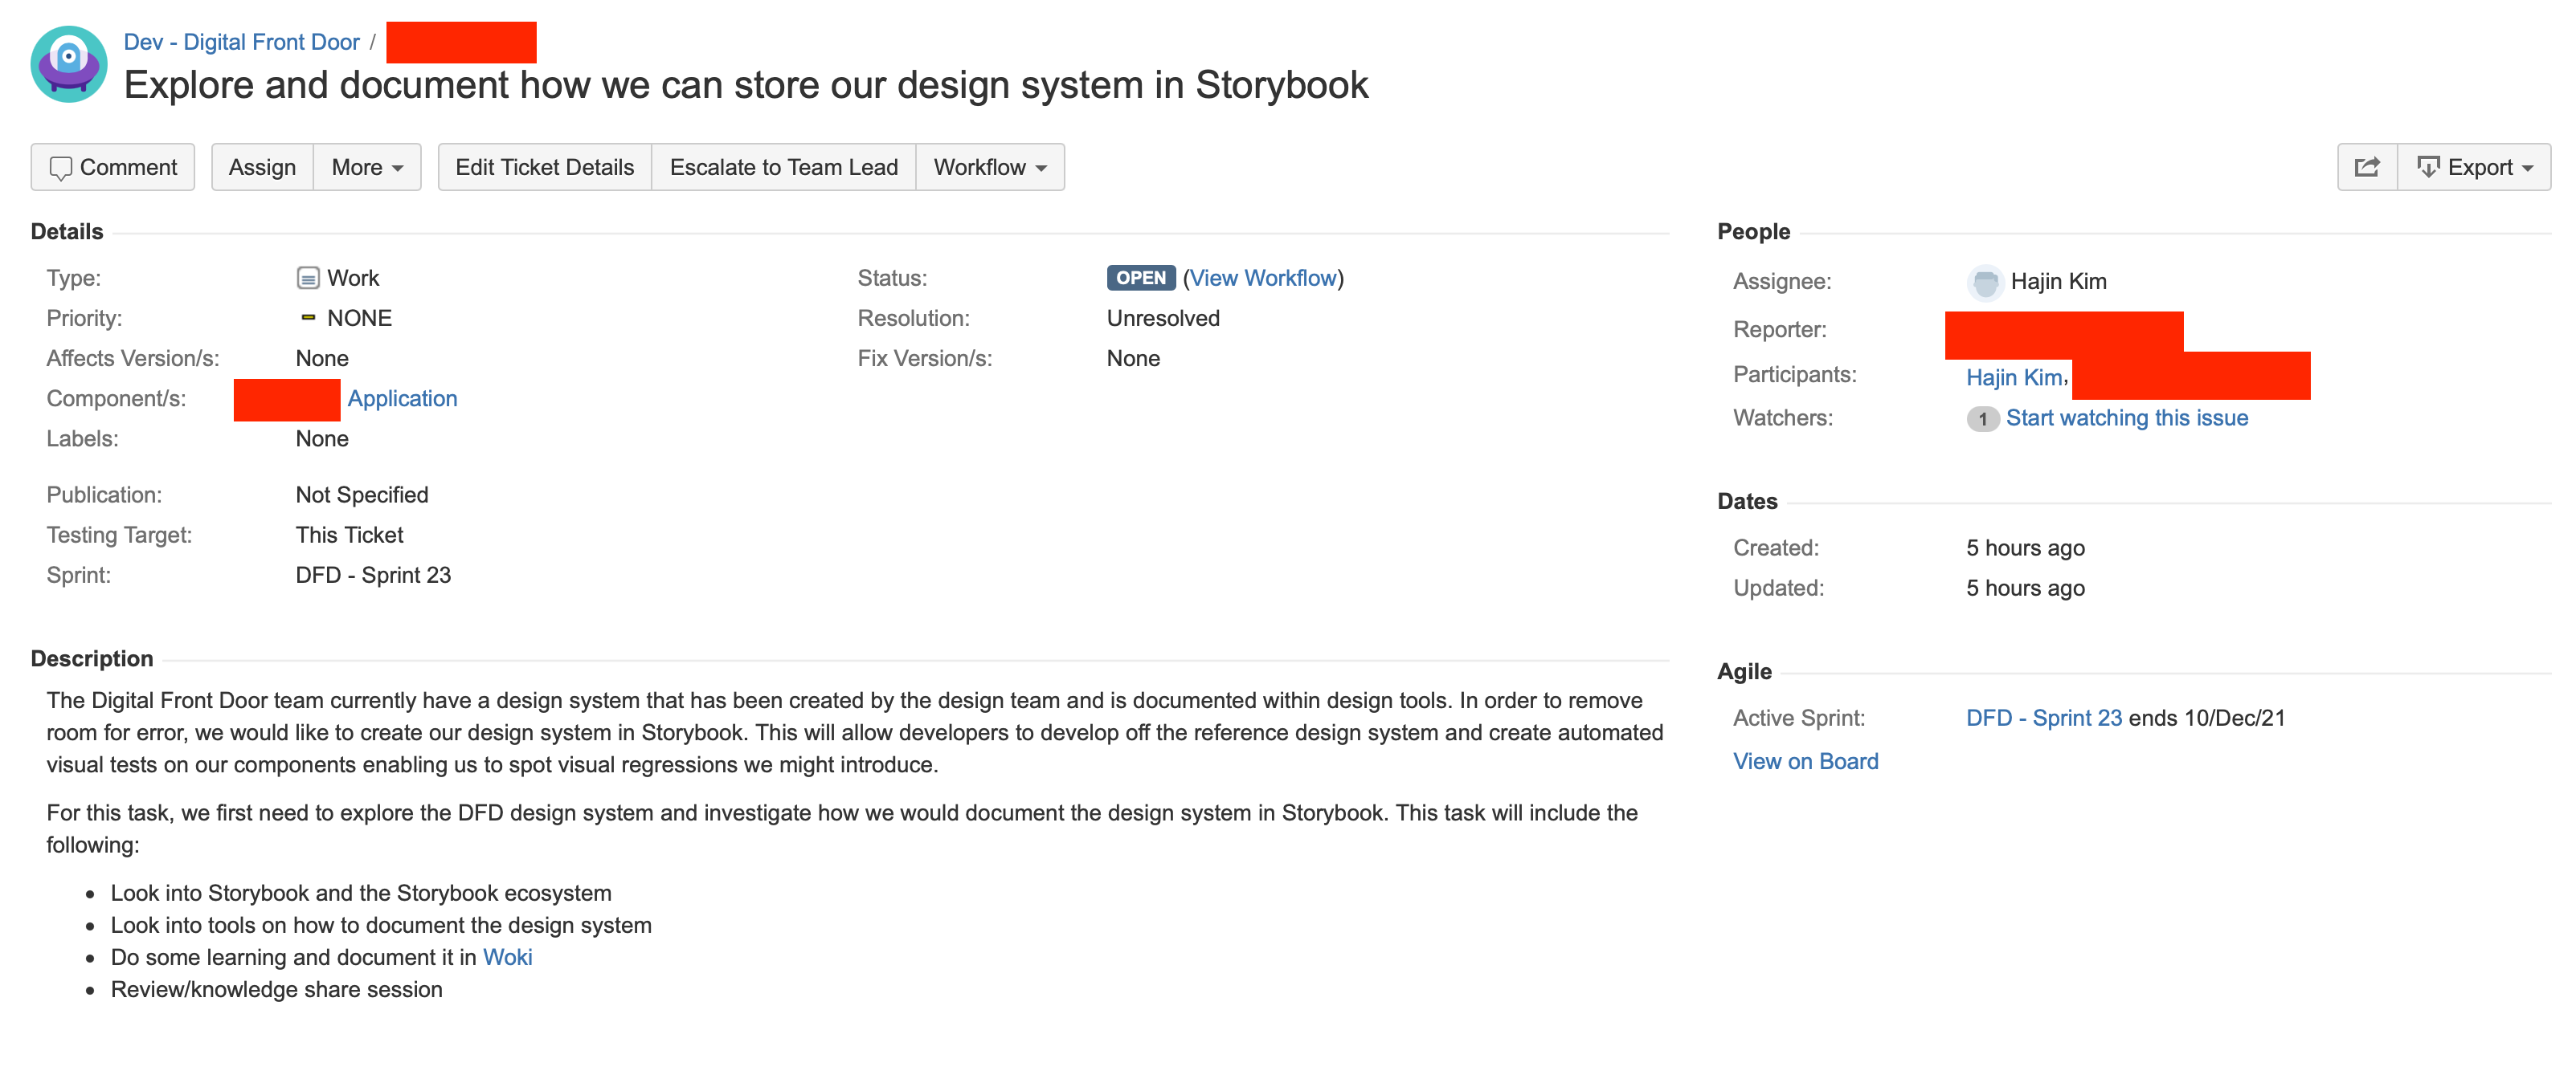This screenshot has height=1079, width=2576.
Task: Click Start watching this issue
Action: 2126,417
